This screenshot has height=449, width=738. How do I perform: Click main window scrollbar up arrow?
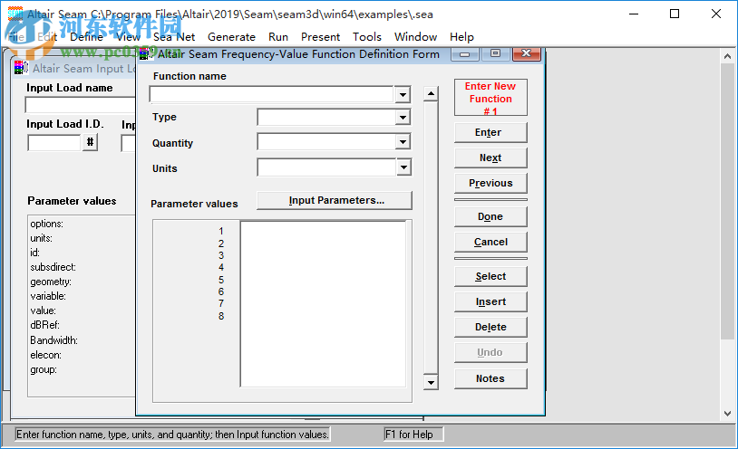pyautogui.click(x=728, y=56)
